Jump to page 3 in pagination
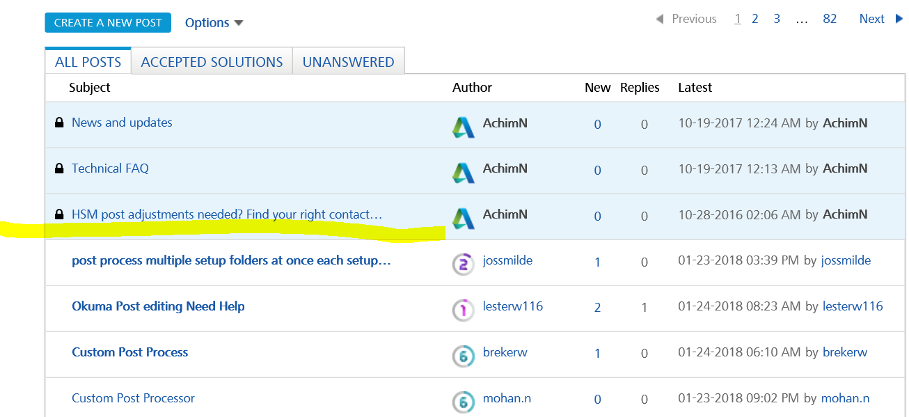Viewport: 909px width, 417px height. click(x=777, y=19)
